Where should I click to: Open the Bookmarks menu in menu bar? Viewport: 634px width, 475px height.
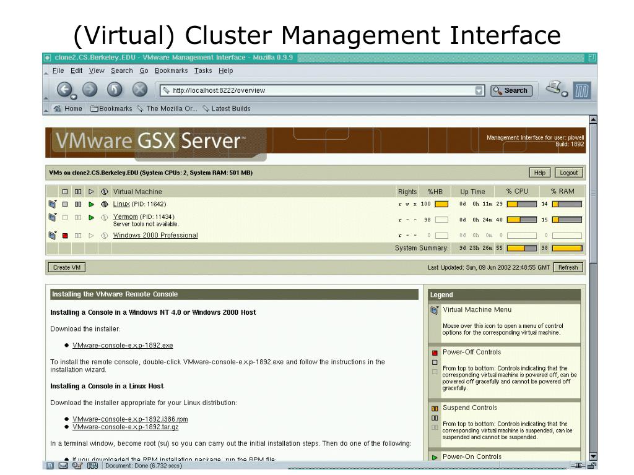click(x=171, y=71)
